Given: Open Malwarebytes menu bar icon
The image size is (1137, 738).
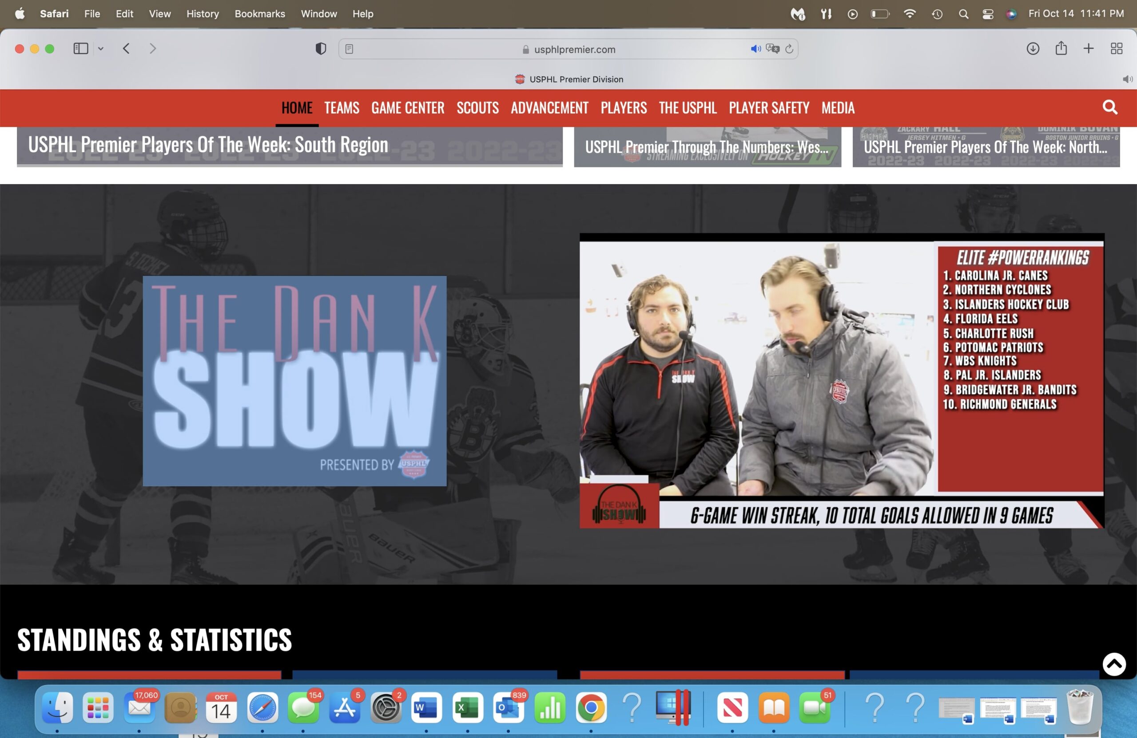Looking at the screenshot, I should 798,14.
